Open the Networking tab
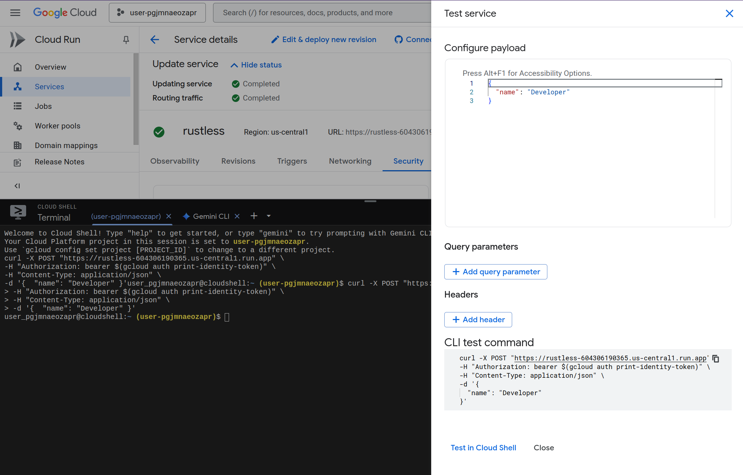The width and height of the screenshot is (743, 475). pos(350,161)
